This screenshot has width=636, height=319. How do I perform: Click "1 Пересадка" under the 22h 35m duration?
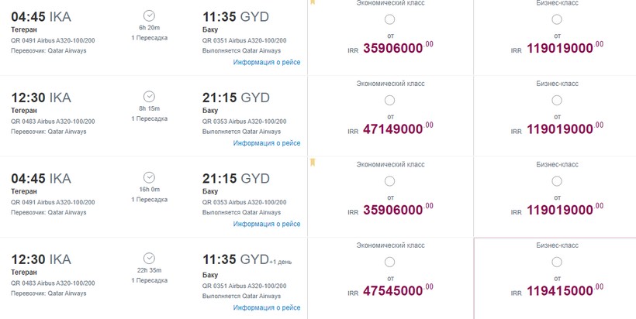(x=149, y=280)
